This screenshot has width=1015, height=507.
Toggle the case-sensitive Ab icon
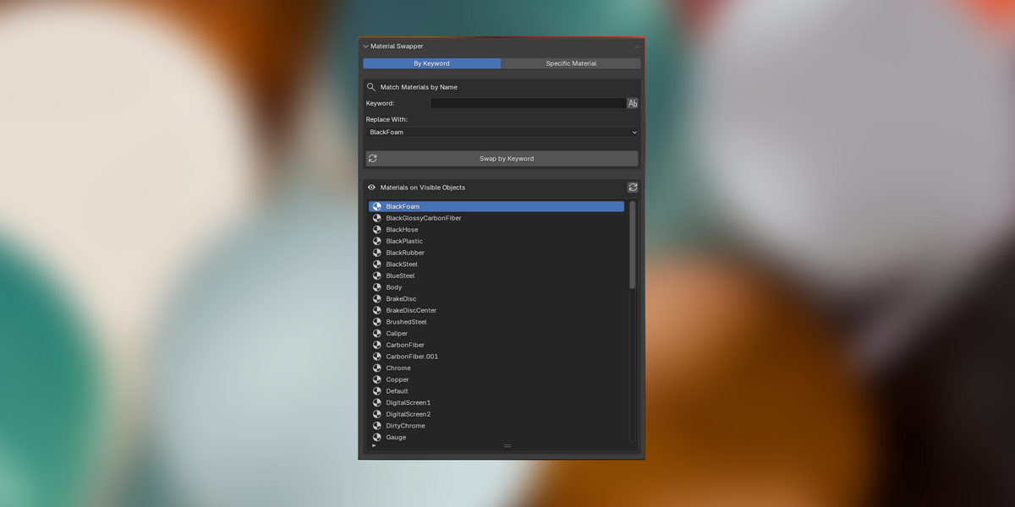[633, 103]
